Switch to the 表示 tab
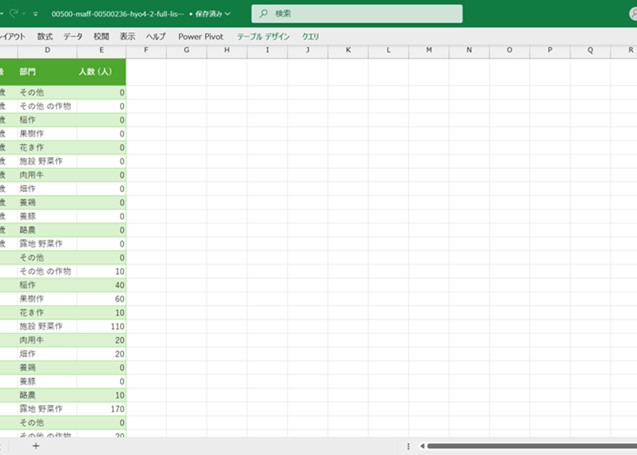Screen dimensions: 637x455 tap(127, 37)
